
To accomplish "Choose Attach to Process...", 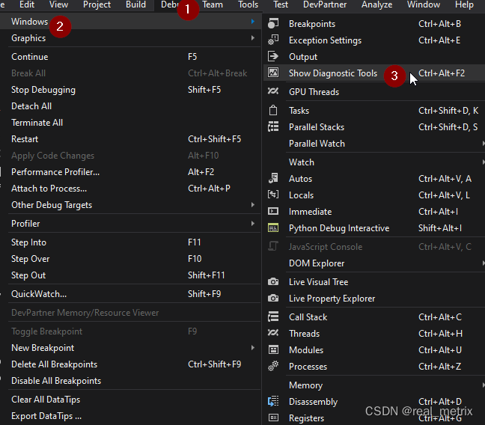I will pyautogui.click(x=130, y=189).
